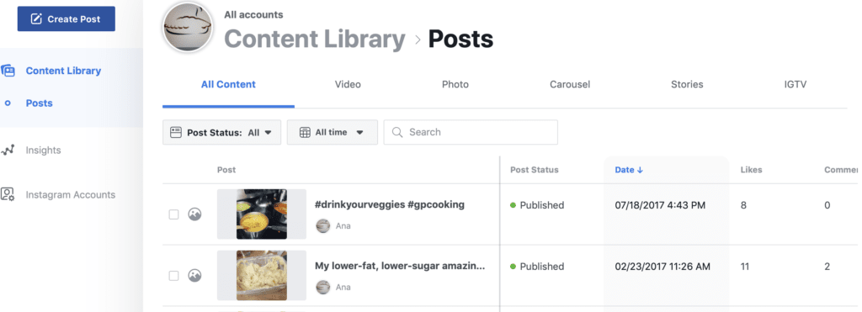Select the Stories tab

pyautogui.click(x=687, y=85)
